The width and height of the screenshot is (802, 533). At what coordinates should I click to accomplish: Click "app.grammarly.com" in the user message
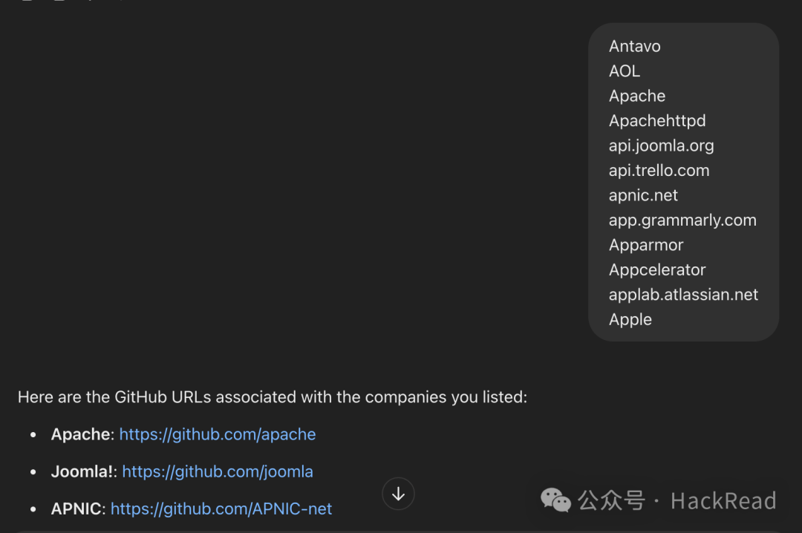(x=682, y=220)
